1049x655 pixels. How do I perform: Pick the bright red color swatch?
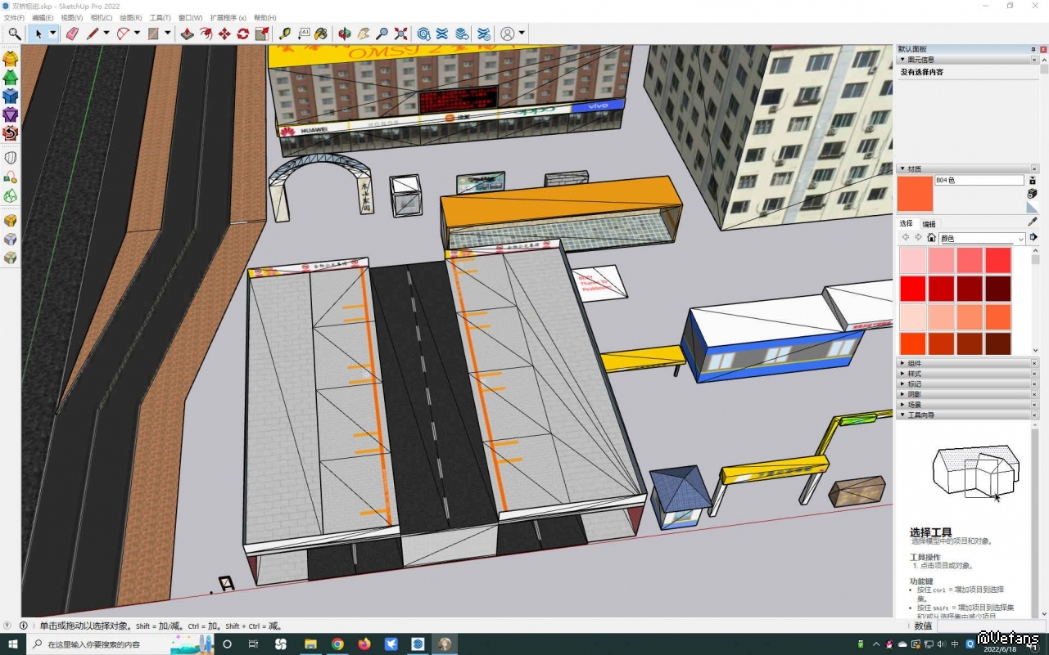click(x=912, y=288)
